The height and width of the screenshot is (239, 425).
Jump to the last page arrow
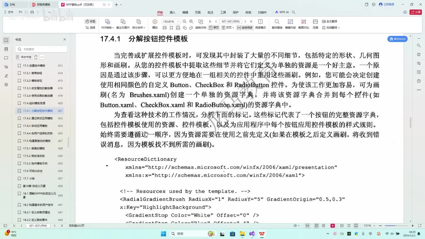coord(251,22)
